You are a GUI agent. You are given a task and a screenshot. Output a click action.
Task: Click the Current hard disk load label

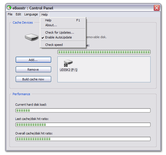31,105
